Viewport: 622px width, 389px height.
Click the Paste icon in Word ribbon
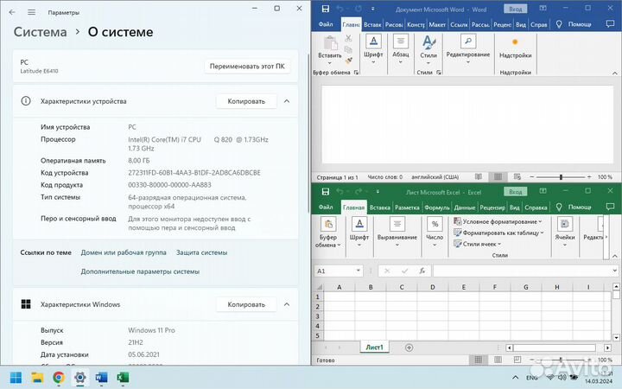pos(330,44)
